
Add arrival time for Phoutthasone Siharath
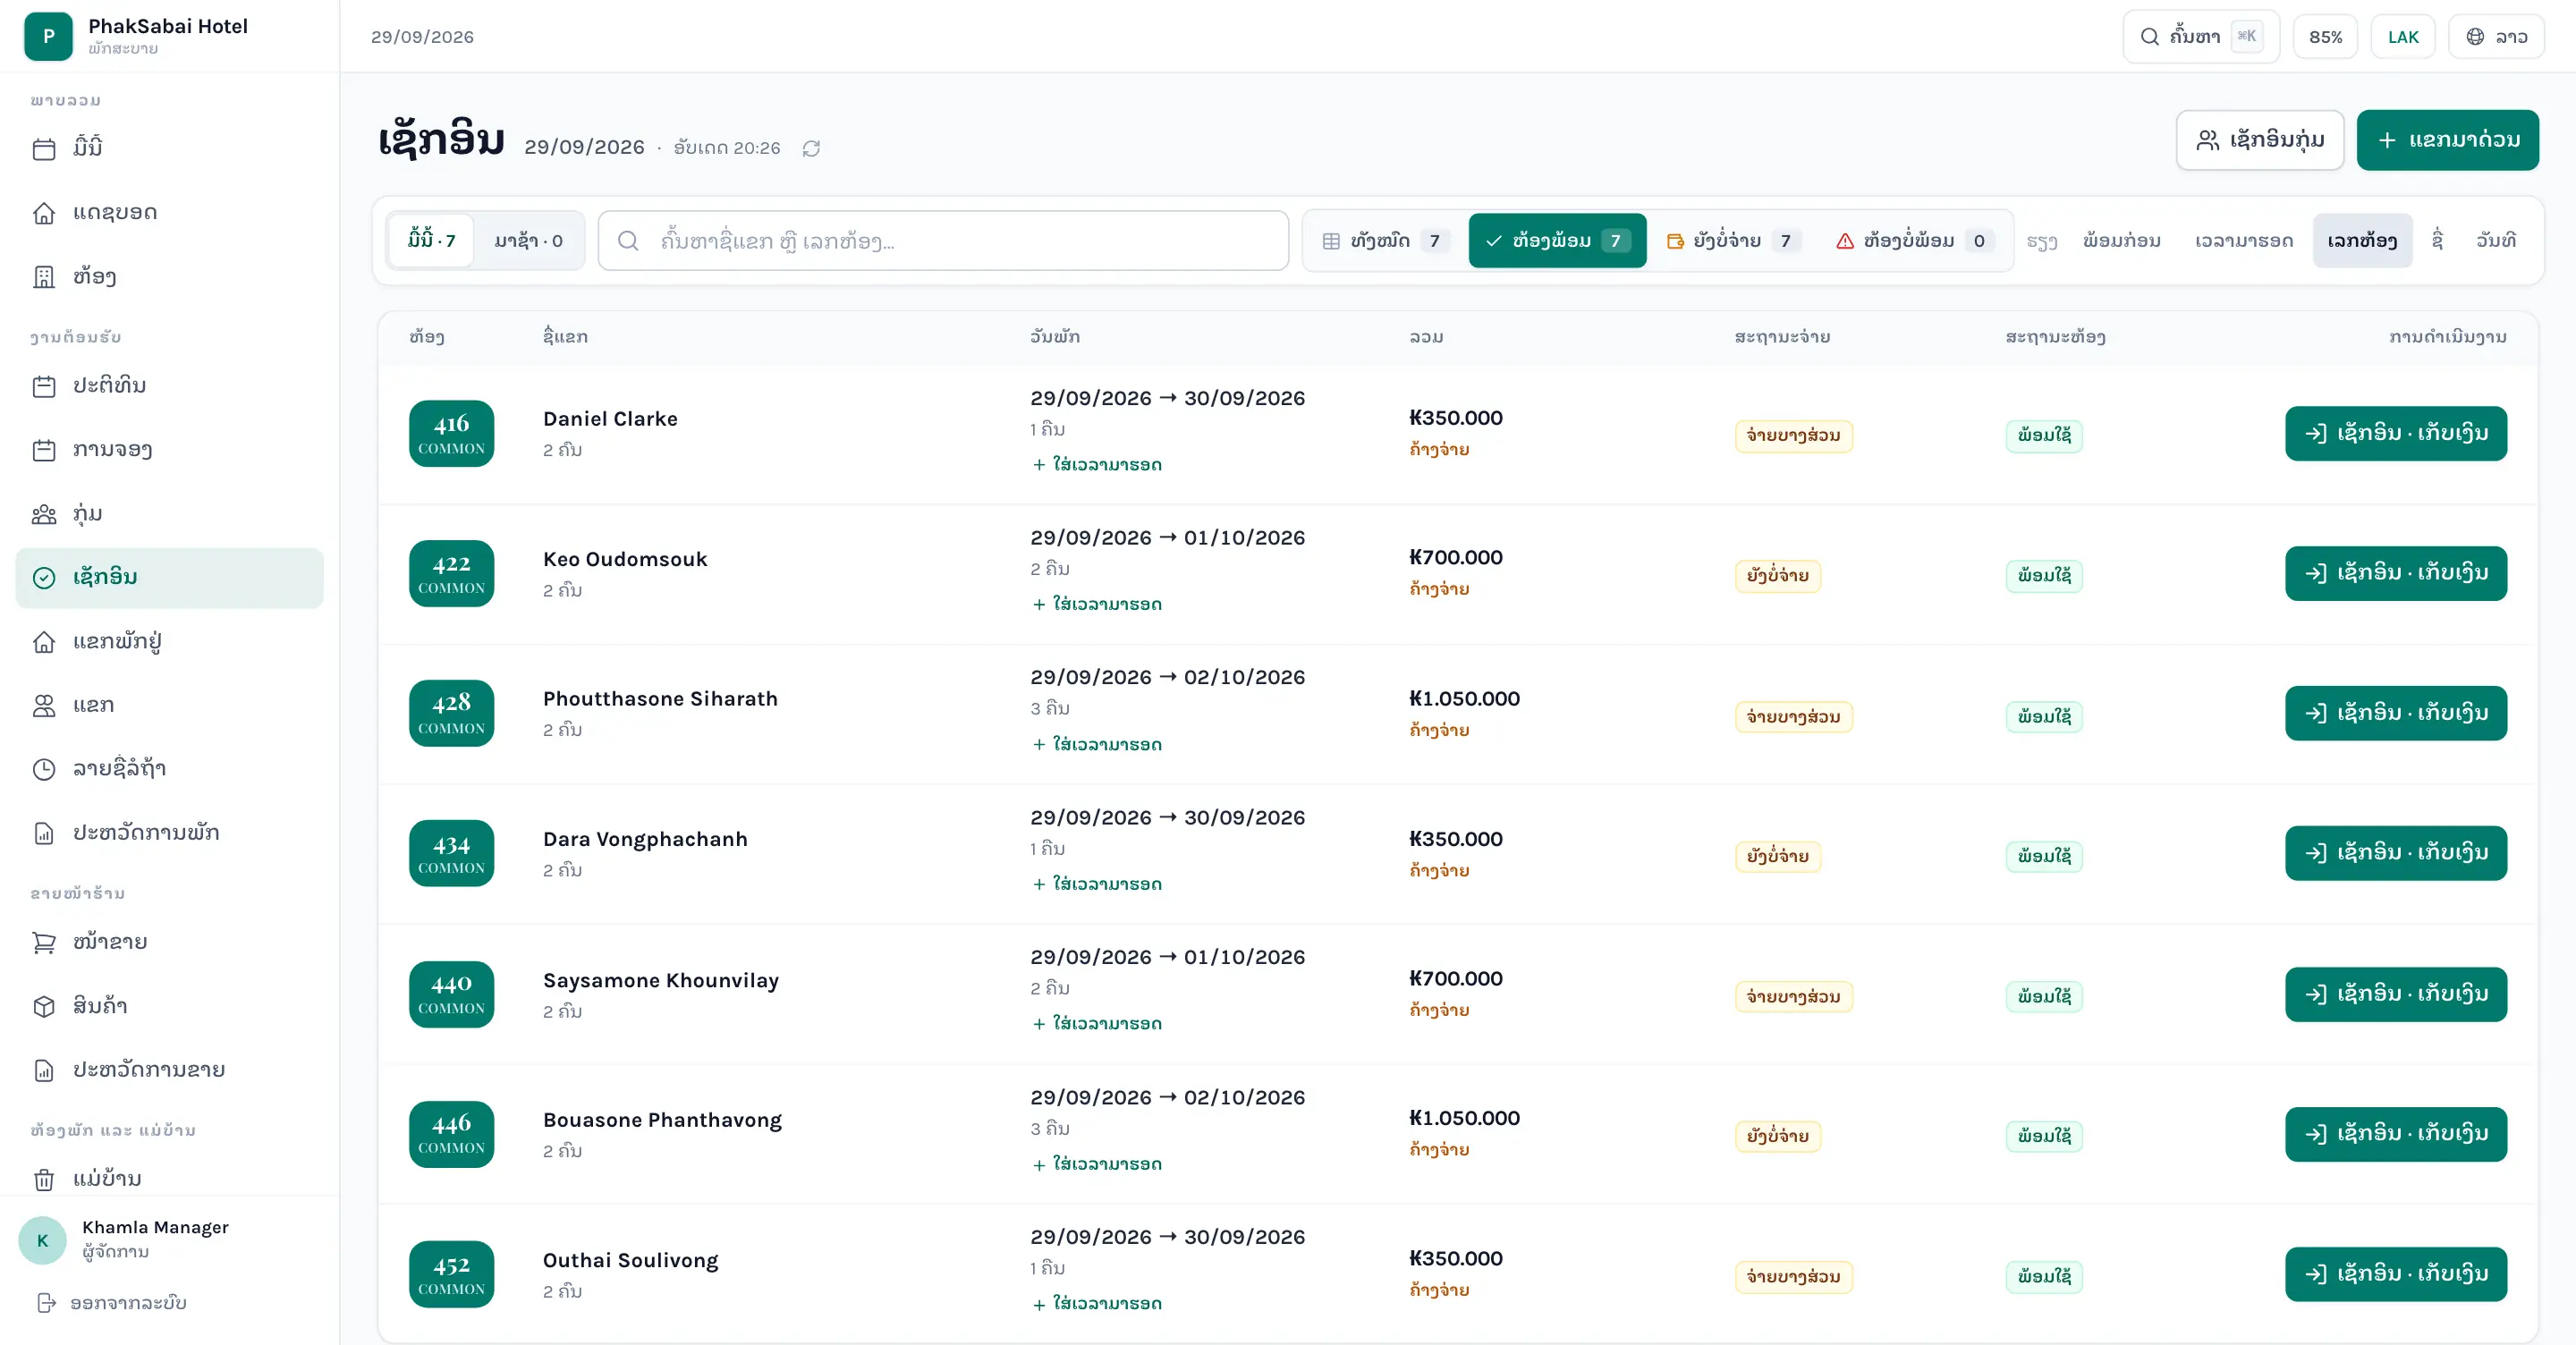click(x=1097, y=744)
